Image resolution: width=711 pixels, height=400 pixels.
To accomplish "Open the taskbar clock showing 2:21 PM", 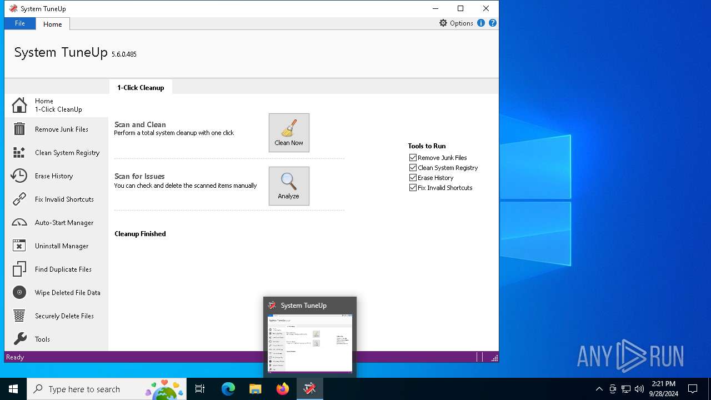I will [663, 389].
